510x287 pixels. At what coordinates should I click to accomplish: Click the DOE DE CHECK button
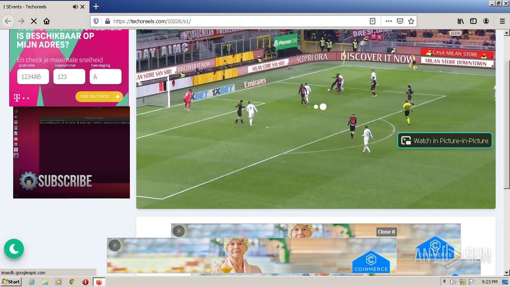coord(99,96)
